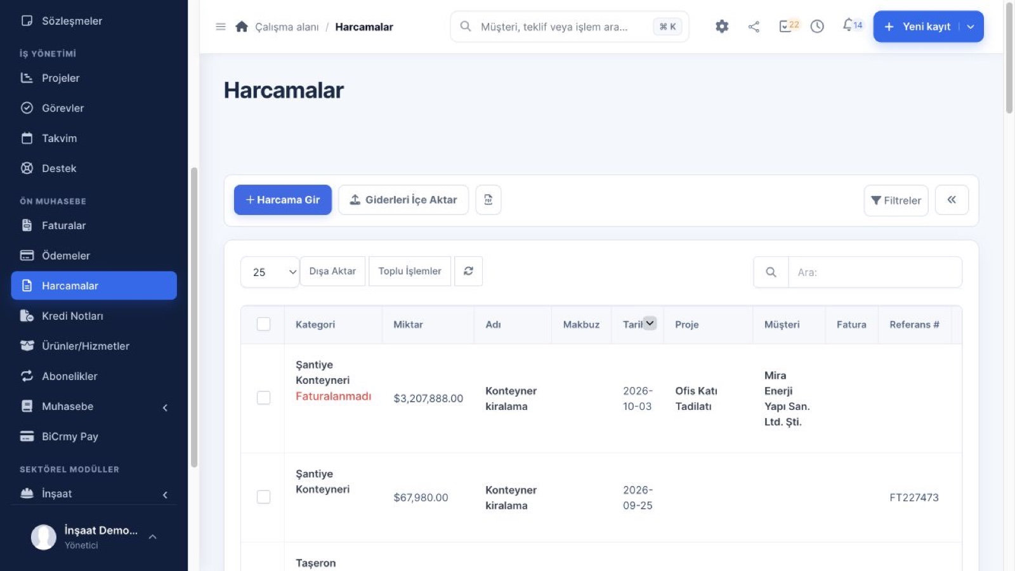This screenshot has height=571, width=1015.
Task: Collapse panel with double-chevron button
Action: pyautogui.click(x=952, y=200)
